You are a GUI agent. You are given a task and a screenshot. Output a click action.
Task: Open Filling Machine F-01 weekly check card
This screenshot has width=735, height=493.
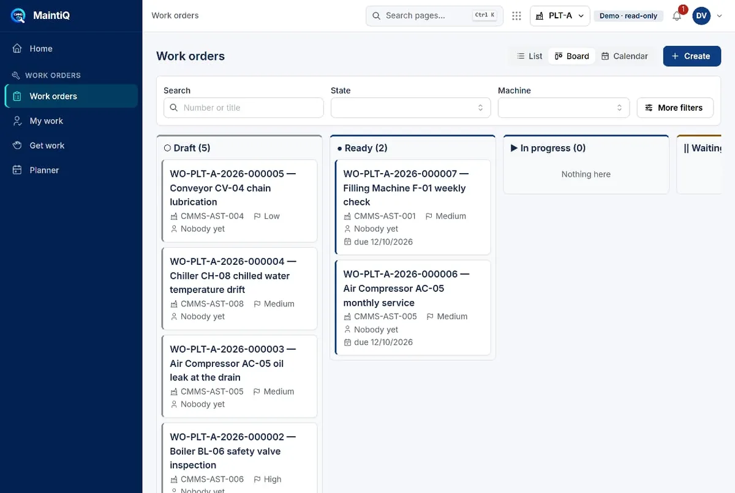(413, 207)
